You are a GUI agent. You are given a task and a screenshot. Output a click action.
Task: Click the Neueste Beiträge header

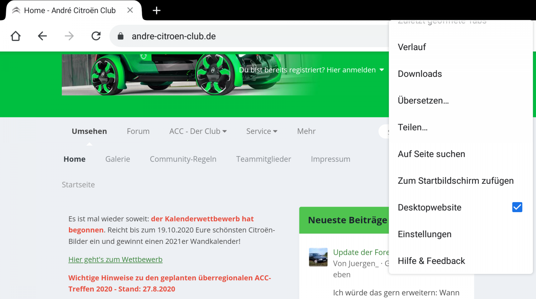click(347, 220)
